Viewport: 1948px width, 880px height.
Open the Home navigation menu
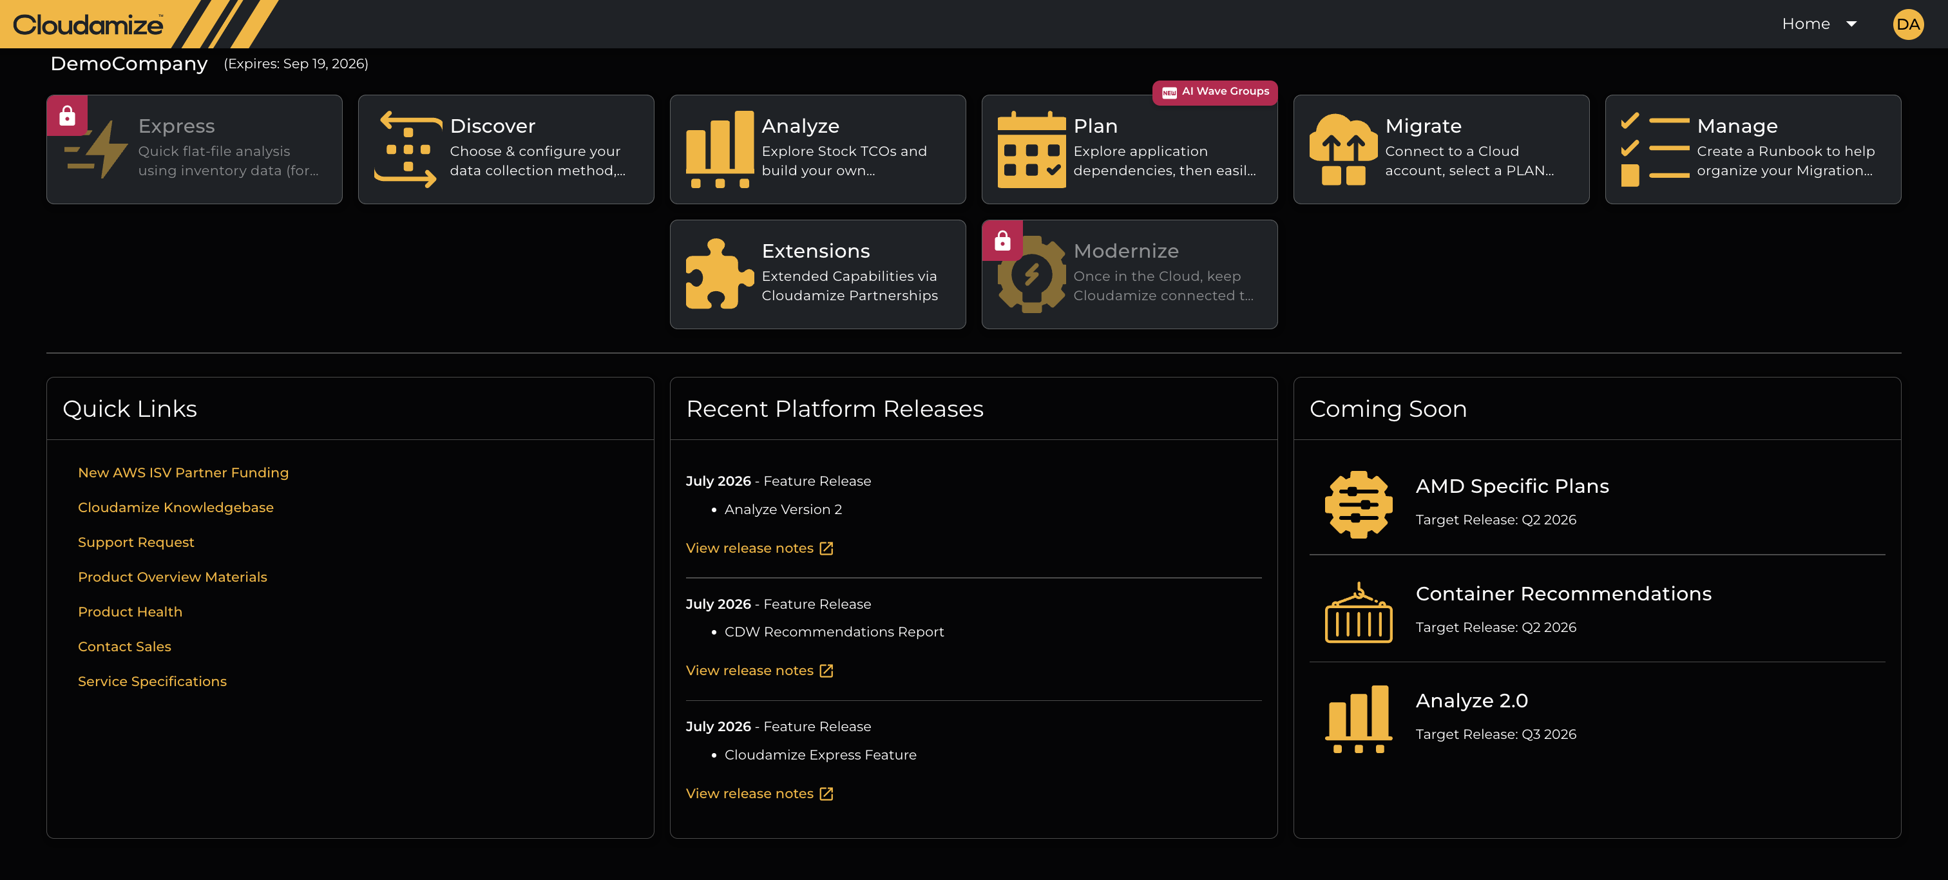1819,24
